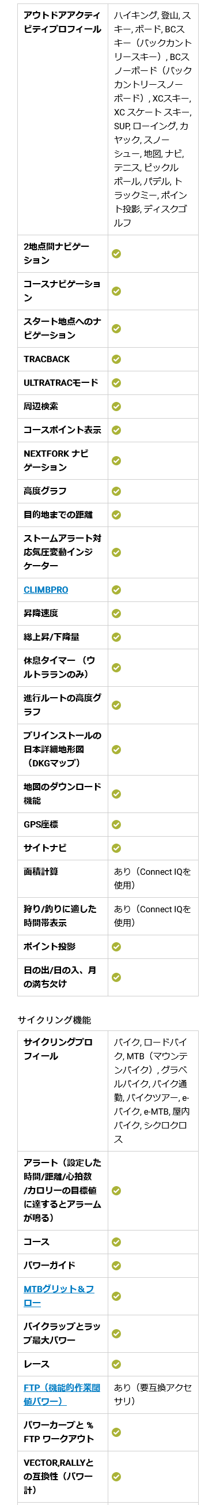Click the 面積計算 Connect IQ text cell

(x=153, y=878)
